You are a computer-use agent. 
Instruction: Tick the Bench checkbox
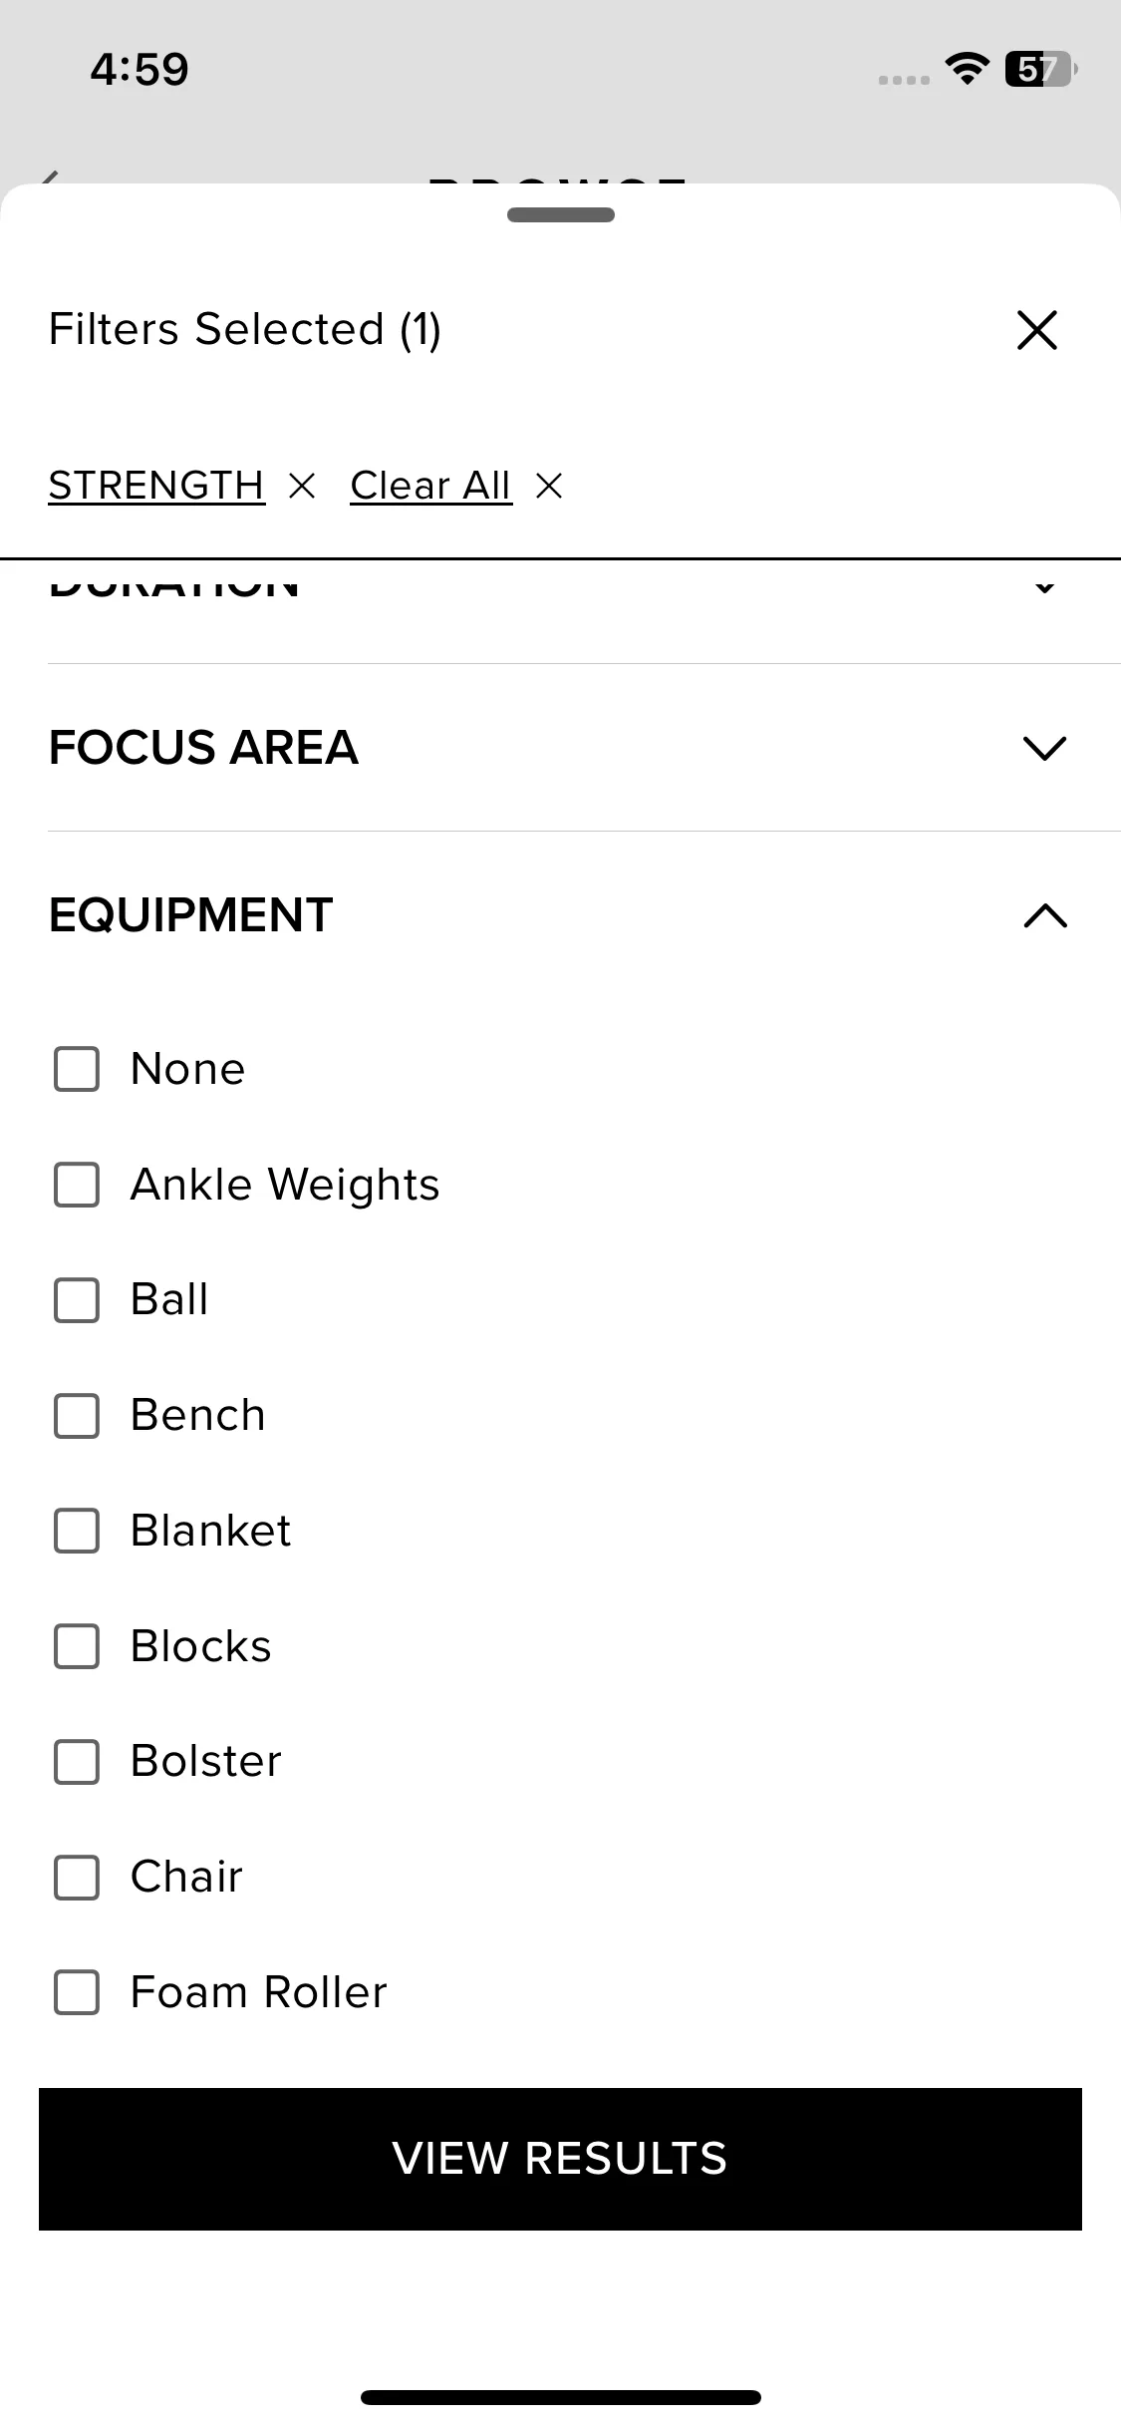point(77,1416)
